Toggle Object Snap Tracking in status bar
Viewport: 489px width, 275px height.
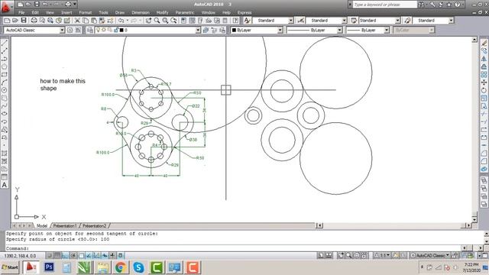[89, 256]
